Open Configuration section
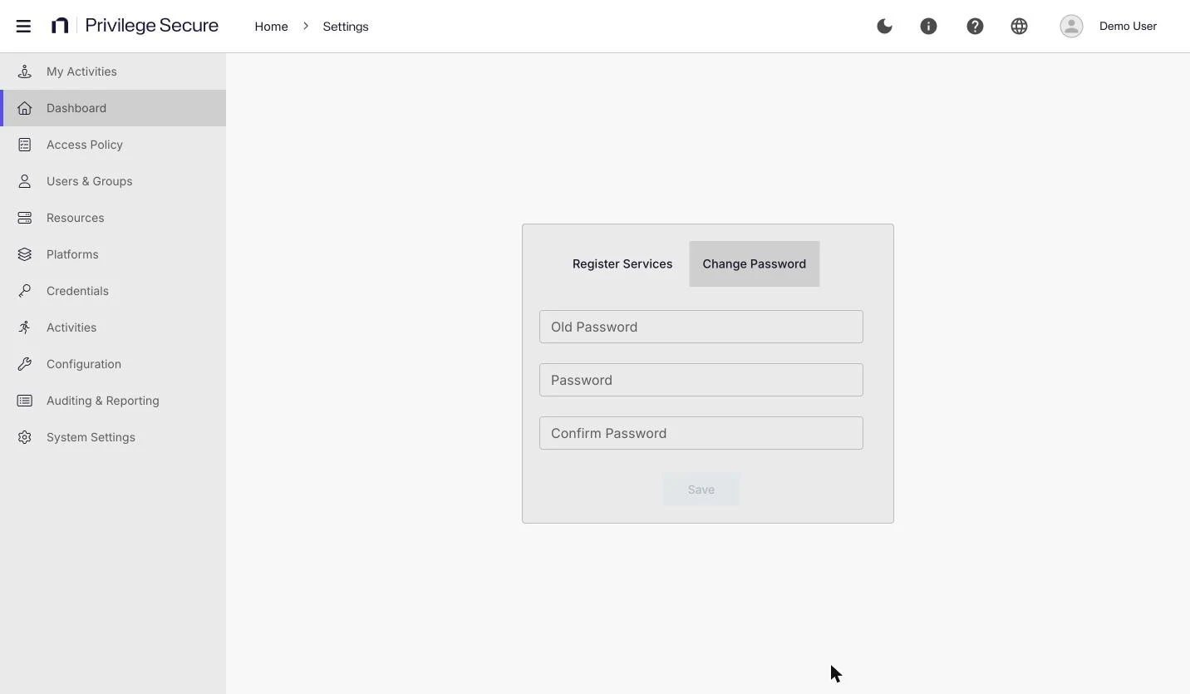 [113, 364]
